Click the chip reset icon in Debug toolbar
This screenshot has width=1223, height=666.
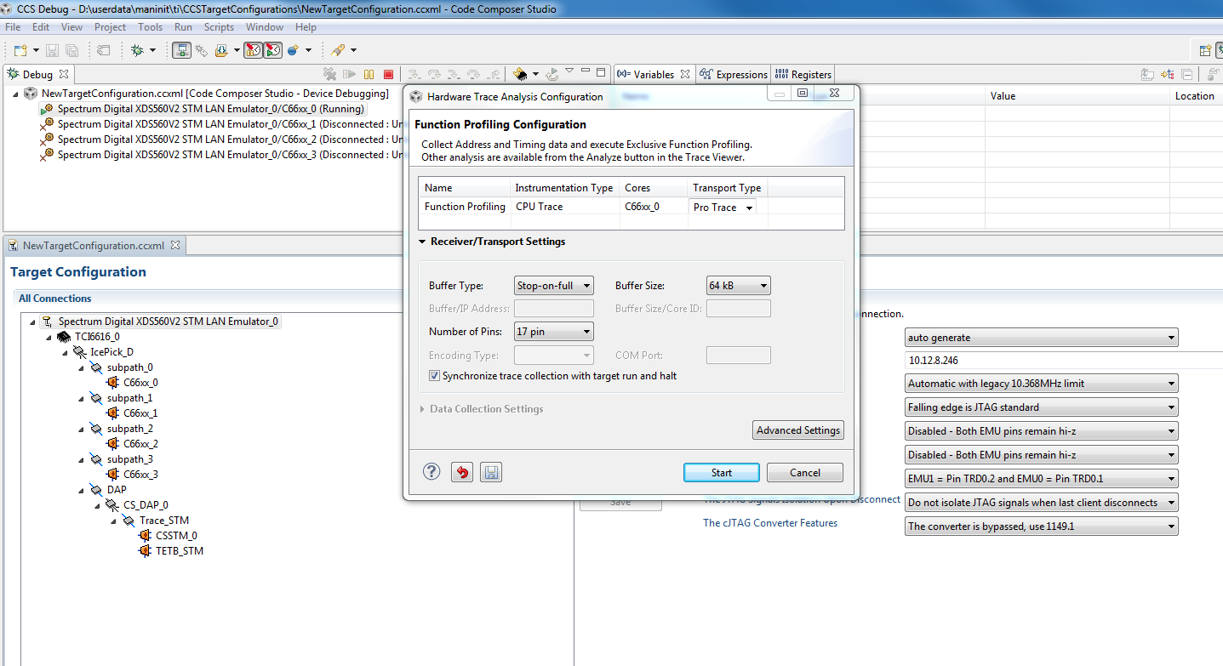pyautogui.click(x=520, y=75)
